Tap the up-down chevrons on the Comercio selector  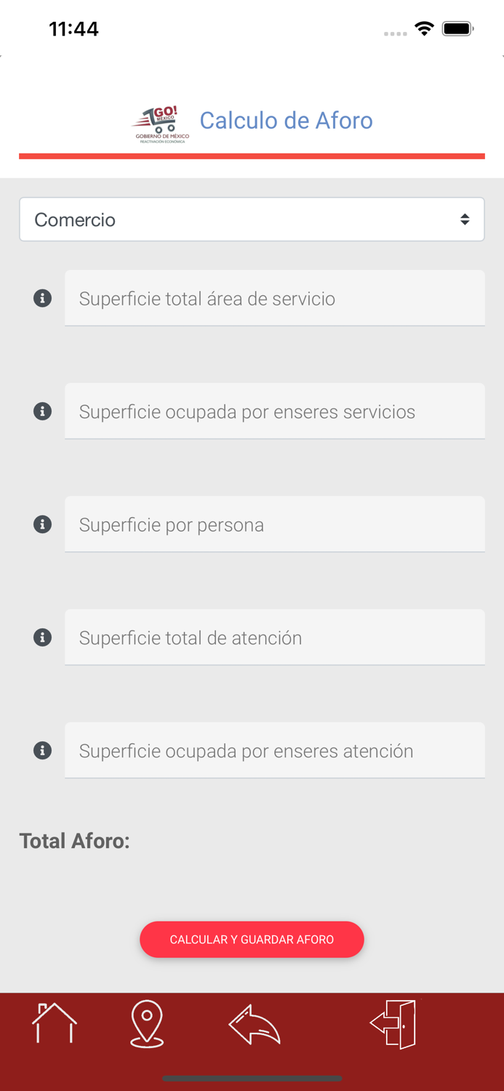click(466, 219)
